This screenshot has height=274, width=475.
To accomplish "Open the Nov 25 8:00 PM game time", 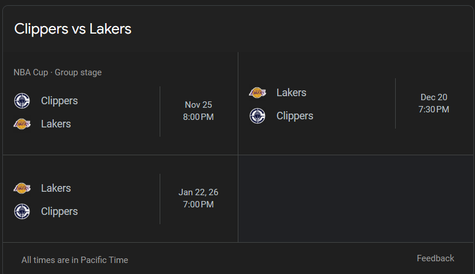I will pyautogui.click(x=198, y=111).
